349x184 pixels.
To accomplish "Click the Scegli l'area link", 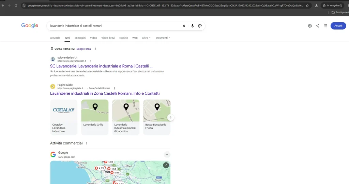I will [84, 49].
